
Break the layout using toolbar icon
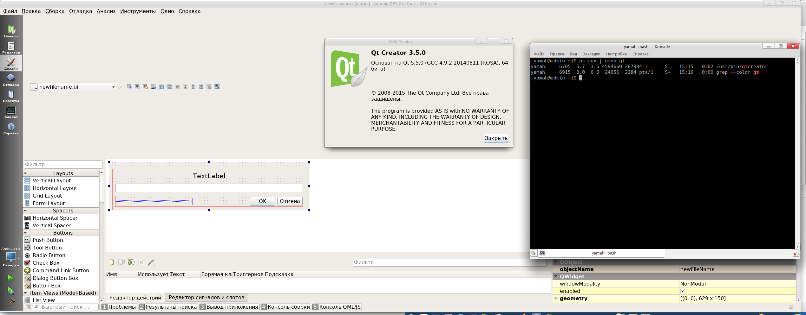(x=209, y=87)
